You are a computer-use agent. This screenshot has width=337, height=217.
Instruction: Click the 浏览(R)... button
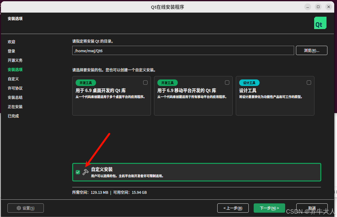pos(311,50)
